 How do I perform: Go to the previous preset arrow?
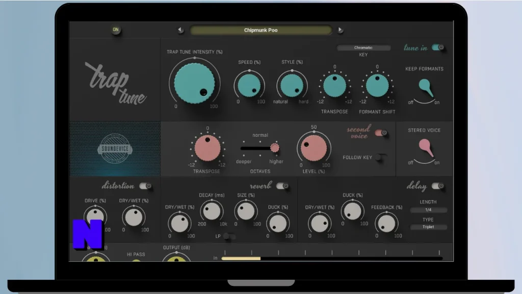click(x=180, y=30)
